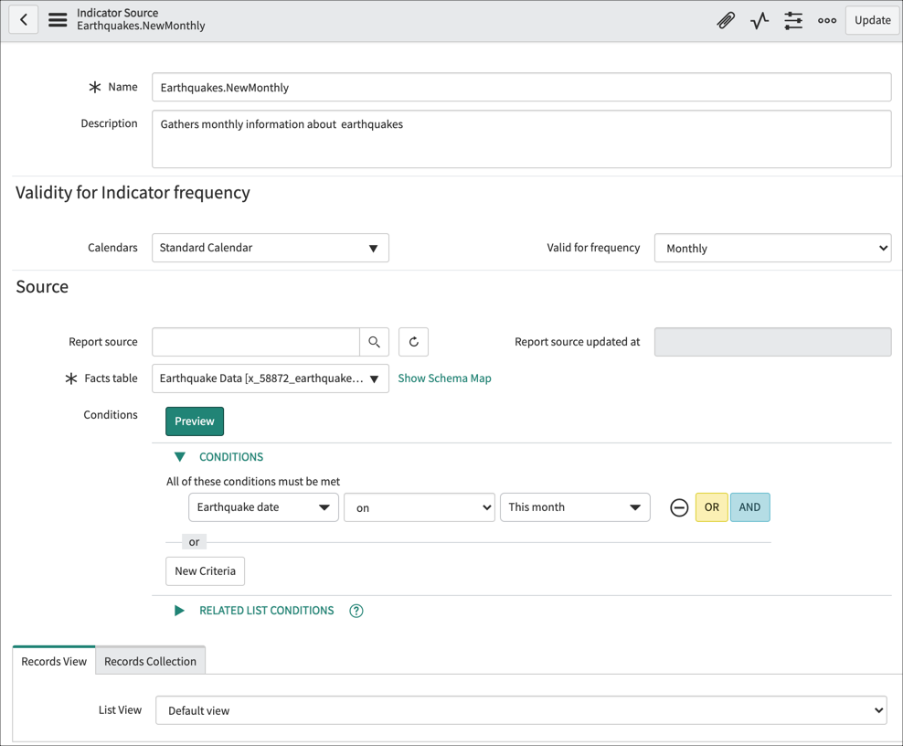The image size is (903, 746).
Task: Click the paperclip attachments icon
Action: 726,19
